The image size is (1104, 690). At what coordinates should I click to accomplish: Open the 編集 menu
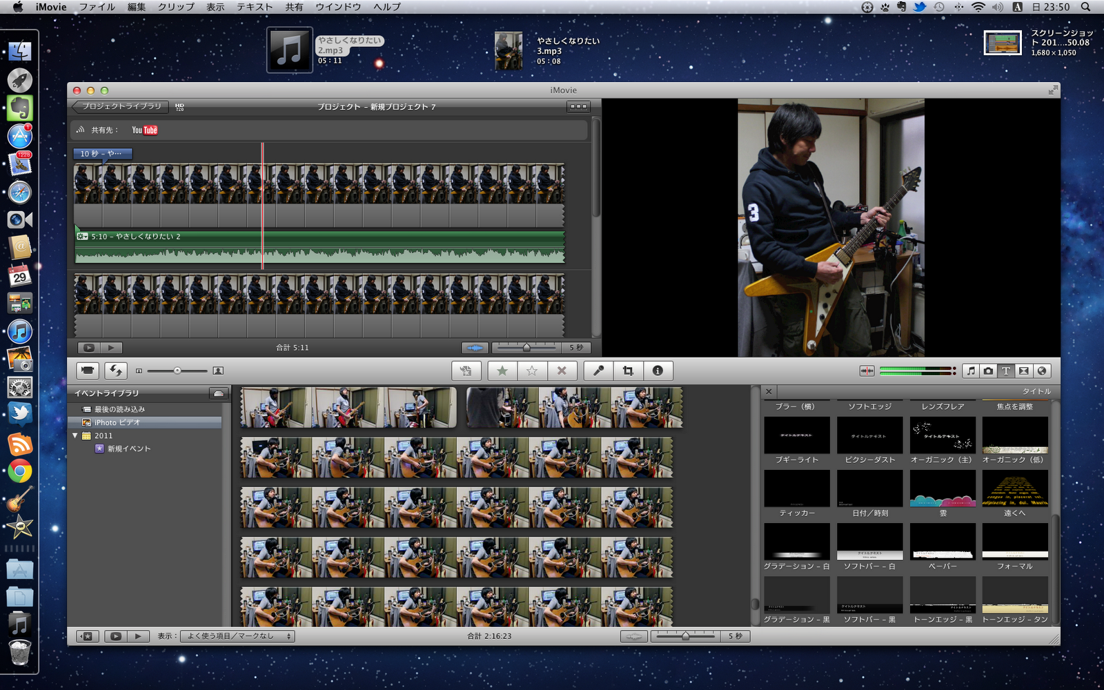(137, 7)
